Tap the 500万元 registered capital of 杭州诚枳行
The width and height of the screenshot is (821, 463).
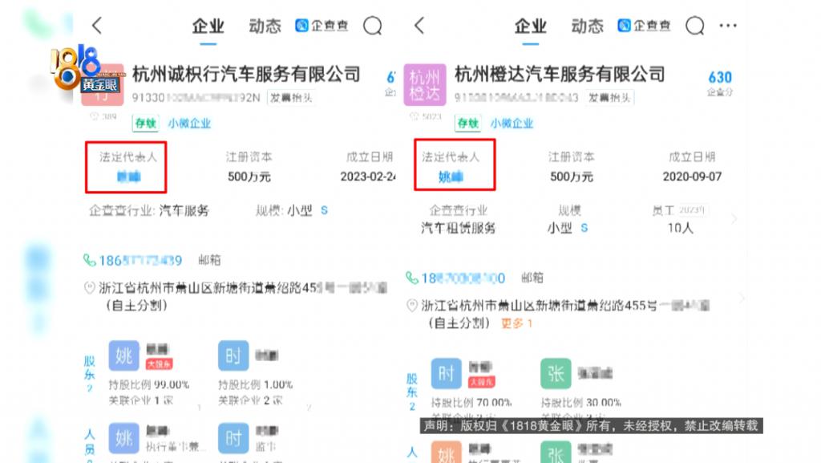[249, 177]
